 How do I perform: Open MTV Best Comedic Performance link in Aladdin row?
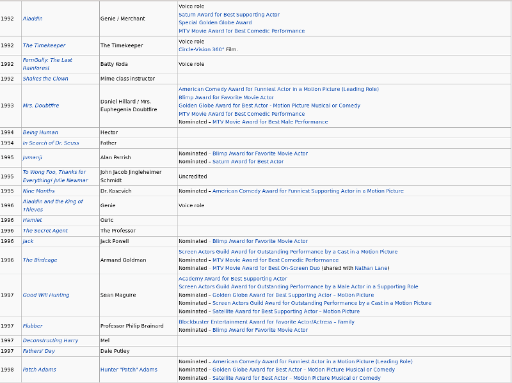pos(241,31)
